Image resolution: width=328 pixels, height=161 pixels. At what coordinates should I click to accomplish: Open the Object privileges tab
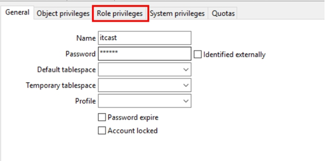point(63,14)
